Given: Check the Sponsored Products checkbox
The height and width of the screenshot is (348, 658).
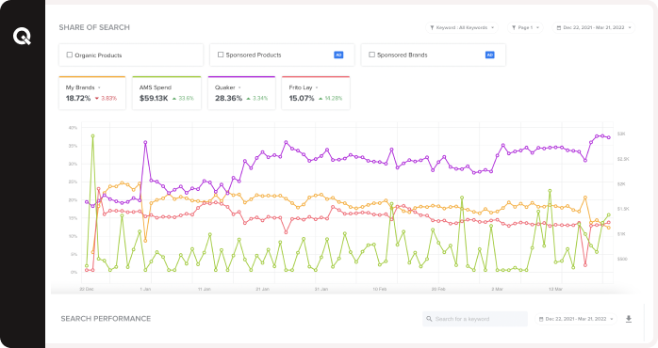Looking at the screenshot, I should coord(221,55).
